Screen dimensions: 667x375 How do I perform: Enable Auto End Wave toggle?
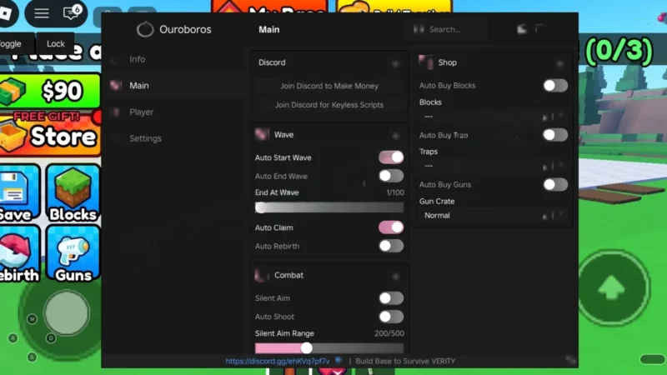[x=391, y=176]
